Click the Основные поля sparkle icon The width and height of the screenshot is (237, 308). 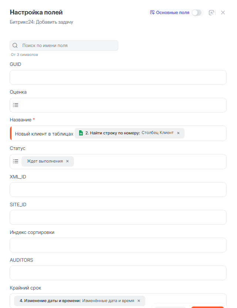click(x=152, y=13)
